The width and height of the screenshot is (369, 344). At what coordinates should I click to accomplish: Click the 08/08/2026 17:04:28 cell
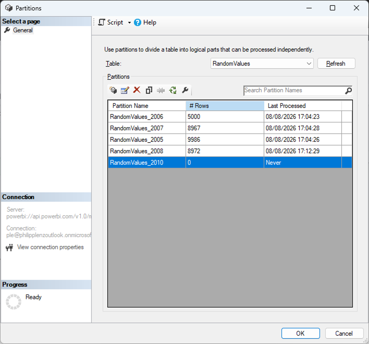pyautogui.click(x=303, y=128)
